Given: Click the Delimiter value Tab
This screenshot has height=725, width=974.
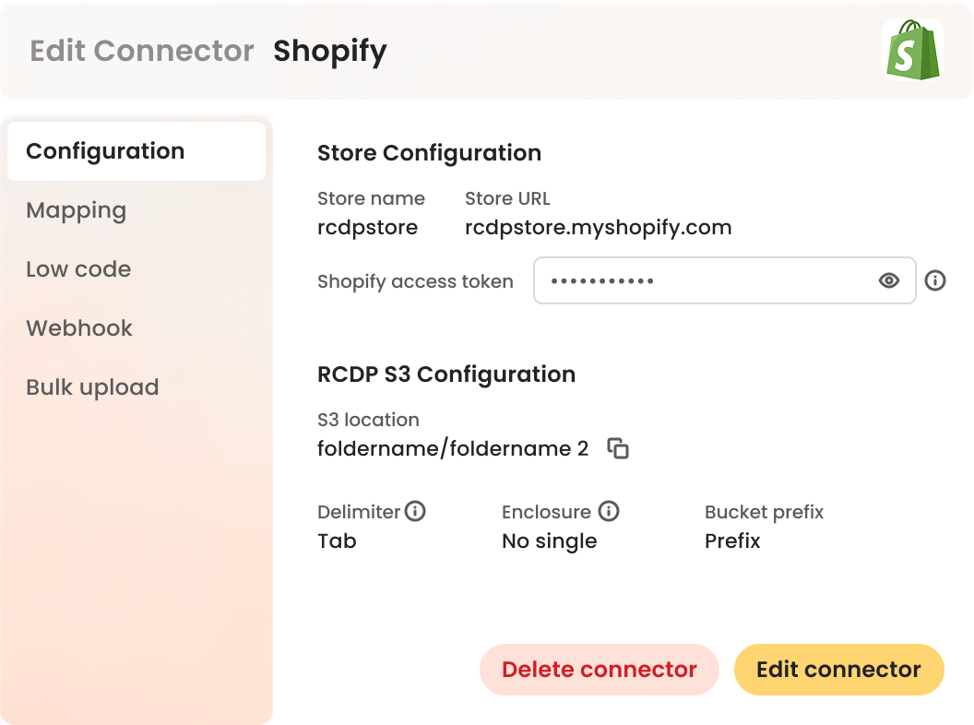Looking at the screenshot, I should [x=337, y=541].
